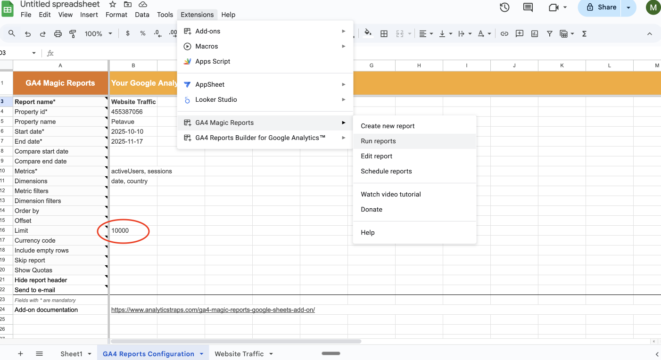Insert a comment
This screenshot has height=360, width=661.
(x=520, y=33)
